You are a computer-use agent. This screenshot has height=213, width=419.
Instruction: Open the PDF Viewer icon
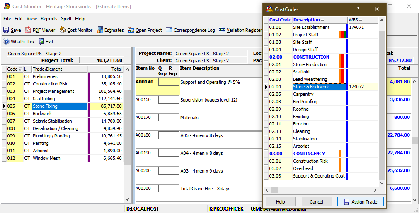click(x=28, y=30)
